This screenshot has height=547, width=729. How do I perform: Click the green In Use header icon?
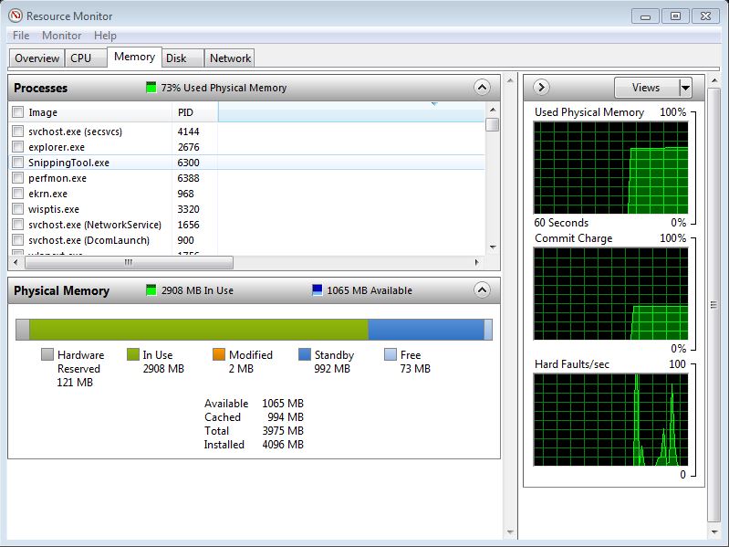(x=151, y=290)
